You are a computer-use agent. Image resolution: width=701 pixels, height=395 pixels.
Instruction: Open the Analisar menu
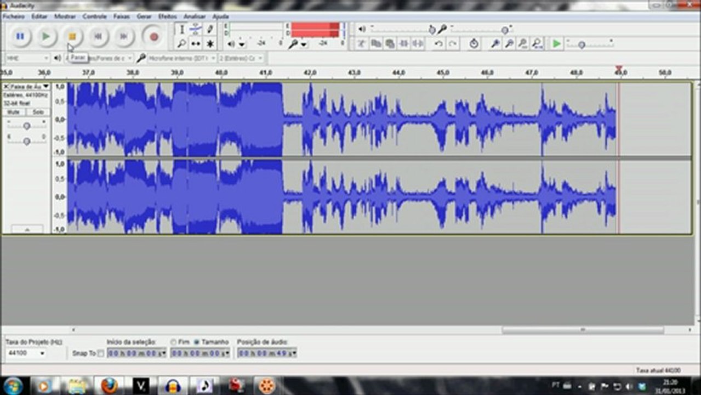pos(195,16)
